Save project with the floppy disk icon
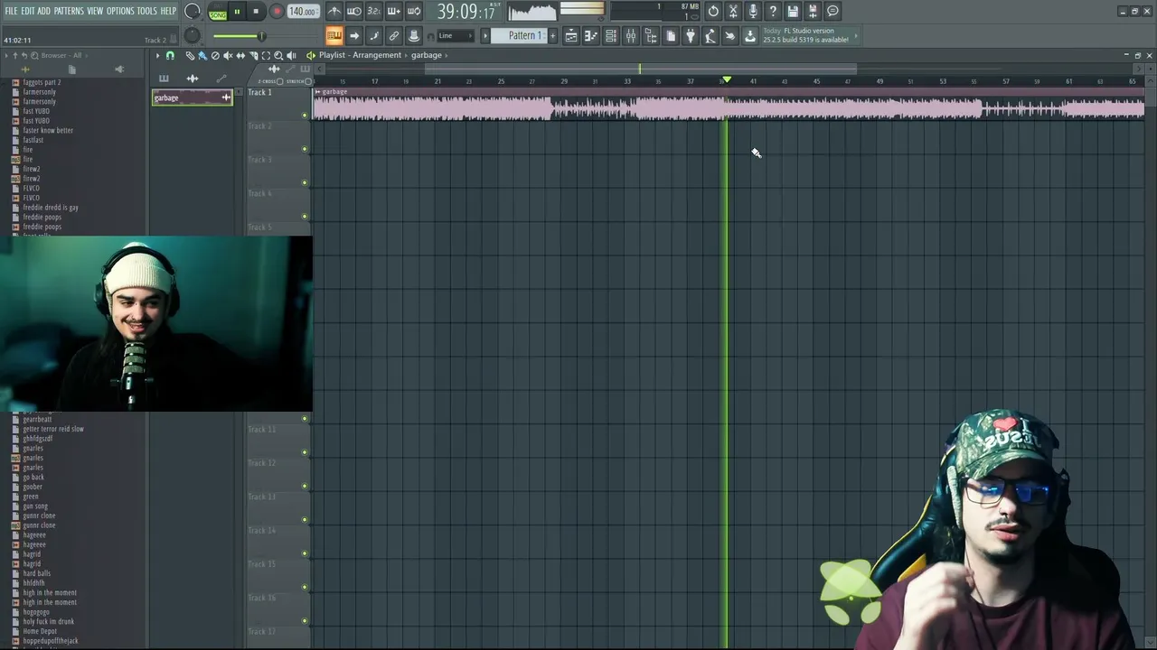The width and height of the screenshot is (1157, 650). pos(793,12)
